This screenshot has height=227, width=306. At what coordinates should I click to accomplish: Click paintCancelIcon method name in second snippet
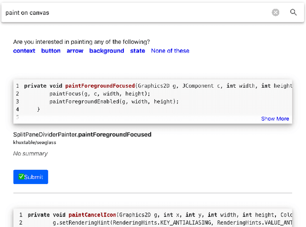92,215
